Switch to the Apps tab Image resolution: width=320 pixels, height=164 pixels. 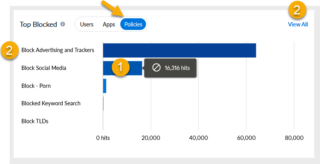(109, 24)
